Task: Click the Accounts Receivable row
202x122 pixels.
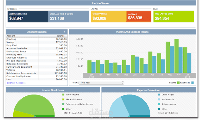Action: click(37, 48)
